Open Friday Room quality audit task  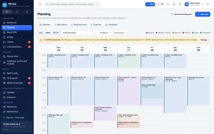152,91
